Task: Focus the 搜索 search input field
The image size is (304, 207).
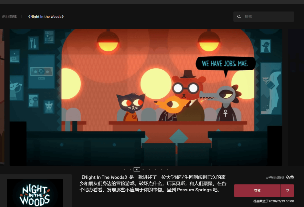Action: (x=264, y=16)
